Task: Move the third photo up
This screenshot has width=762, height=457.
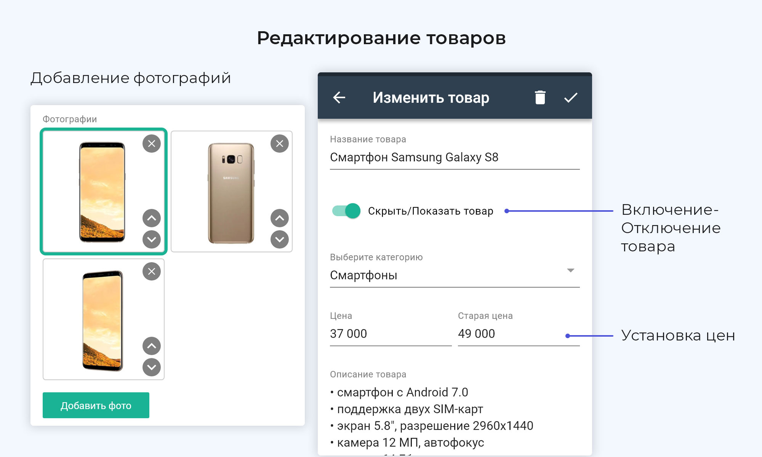Action: (152, 346)
